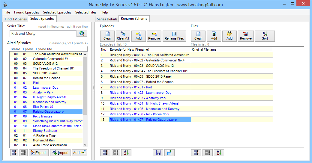312x163 pixels.
Task: Select all rows under episodes table
Action: click(x=105, y=153)
